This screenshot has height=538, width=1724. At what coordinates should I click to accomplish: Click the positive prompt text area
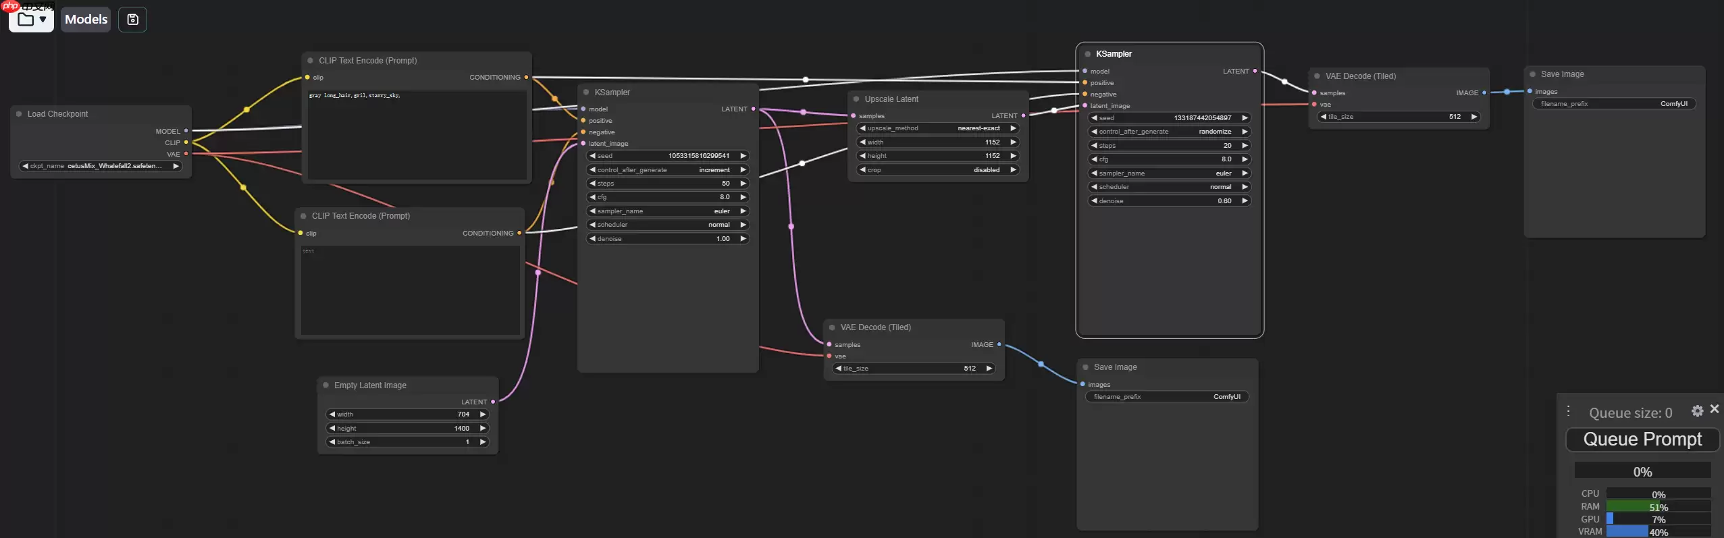pos(417,135)
